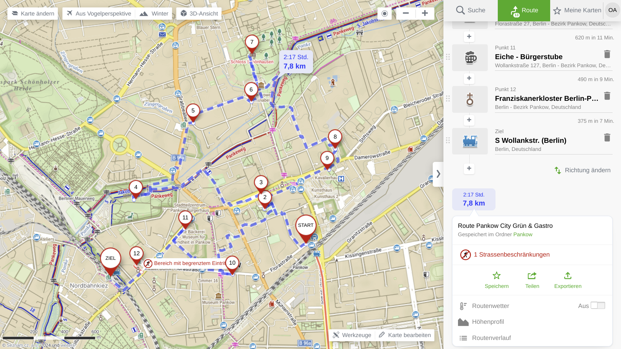This screenshot has height=349, width=621.
Task: Toggle Routenwetter switch on
Action: [597, 305]
